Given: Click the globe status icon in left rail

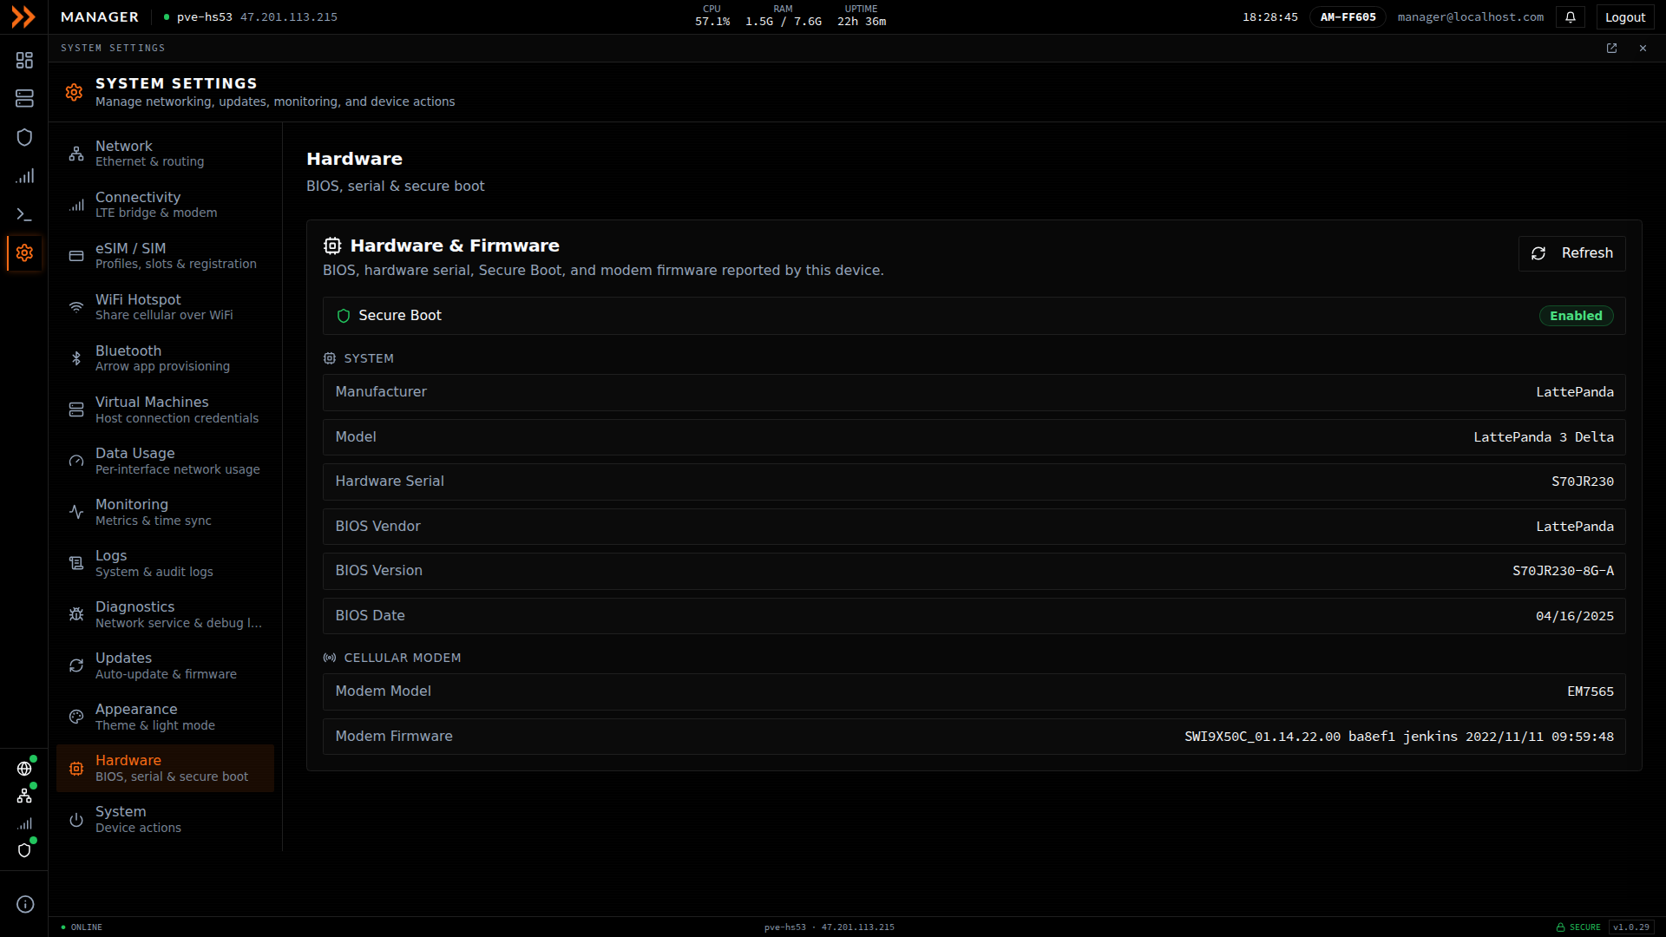Looking at the screenshot, I should [24, 769].
